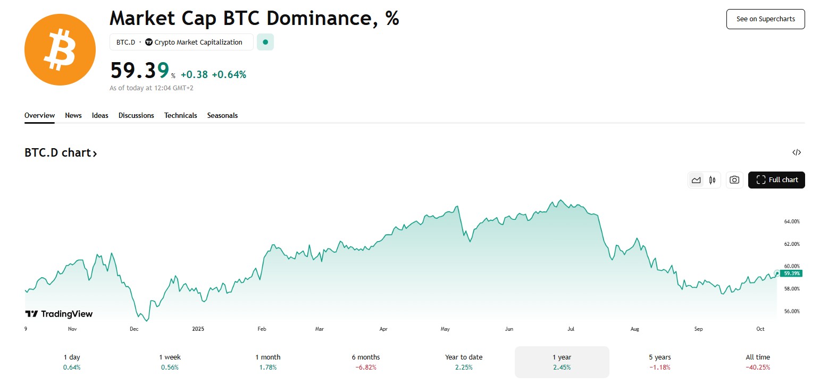Select the All time range
This screenshot has height=385, width=820.
coord(758,362)
